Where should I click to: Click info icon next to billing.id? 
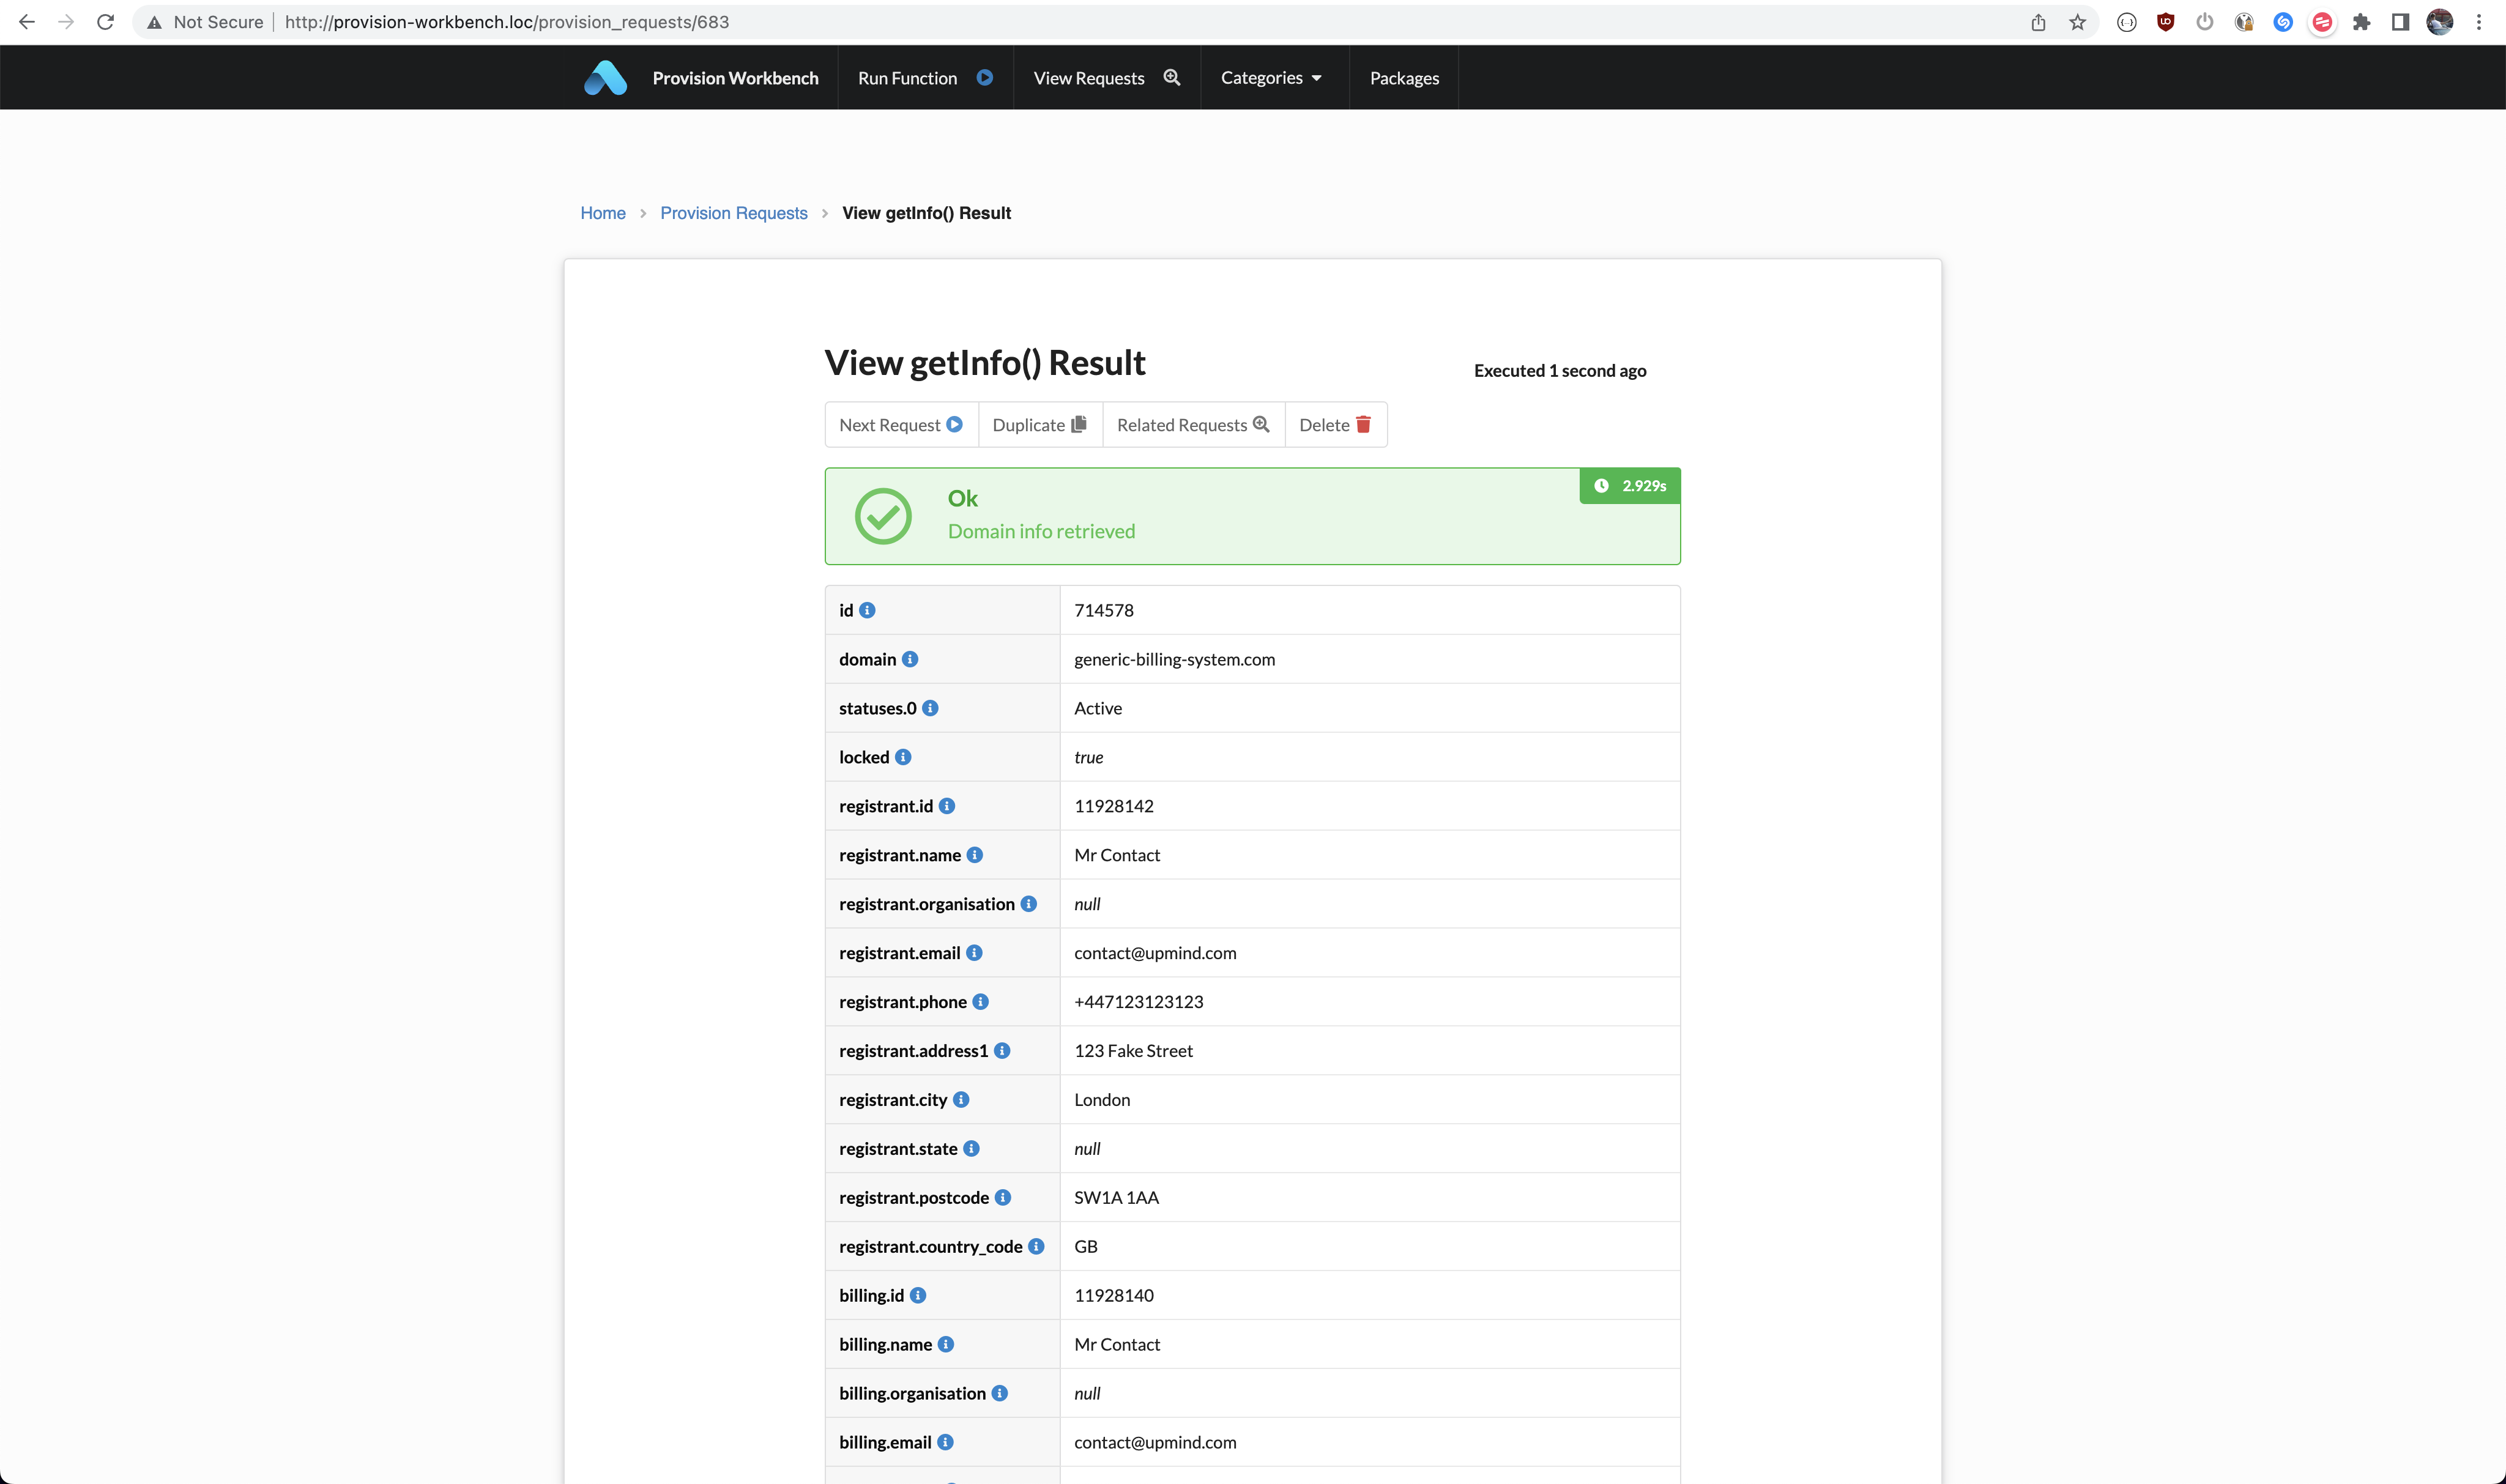point(918,1296)
